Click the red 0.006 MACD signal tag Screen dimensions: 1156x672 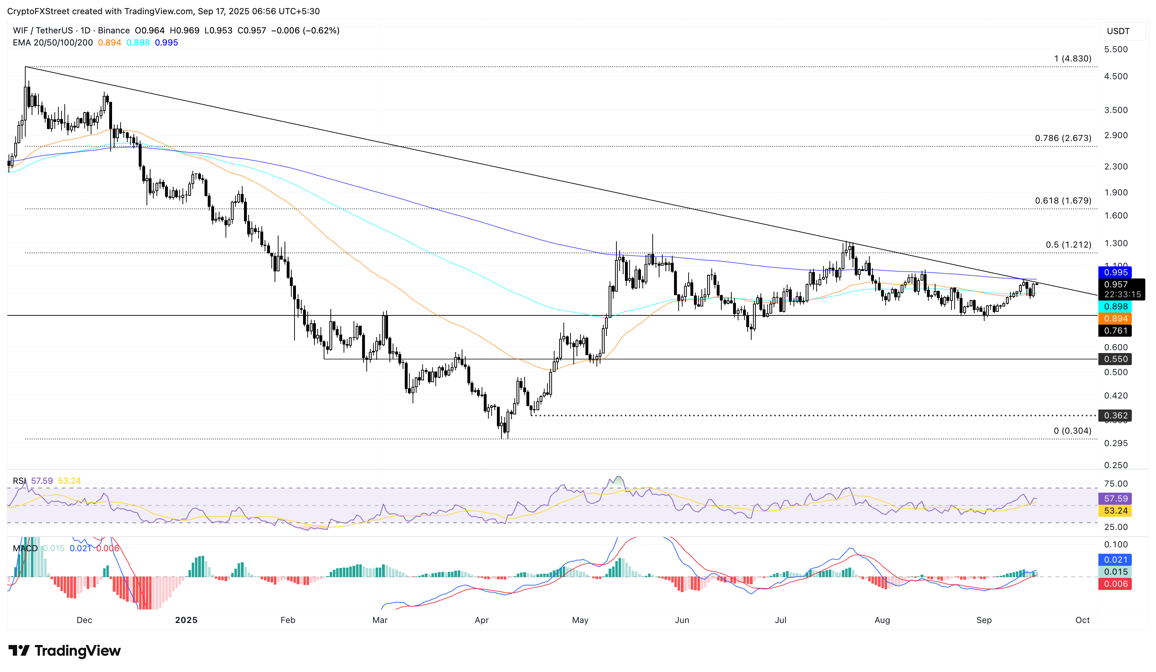pos(1115,584)
